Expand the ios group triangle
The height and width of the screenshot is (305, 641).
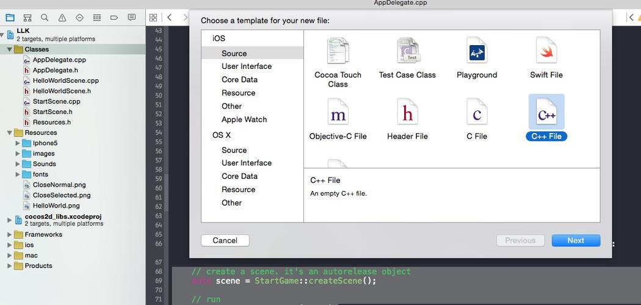click(9, 245)
